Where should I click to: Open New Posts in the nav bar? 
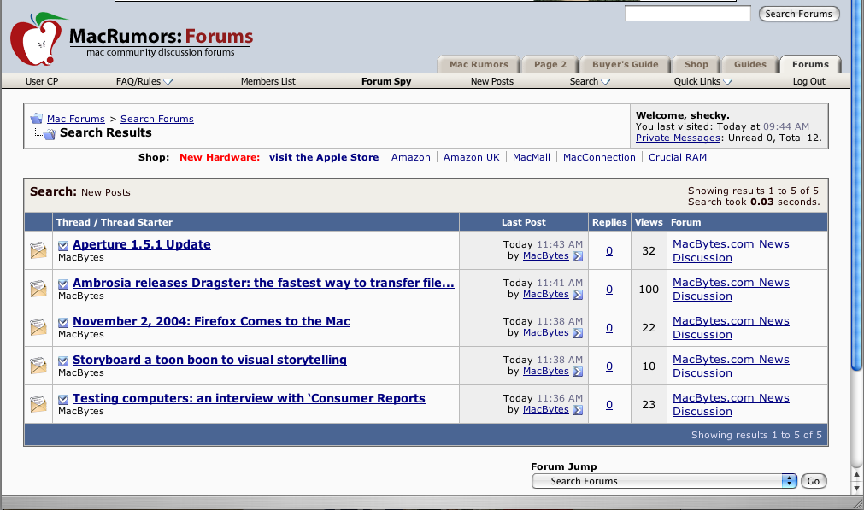pos(492,81)
